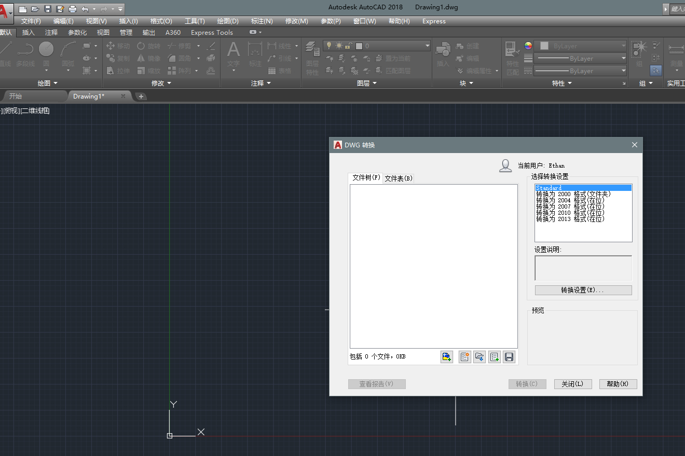Expand the 绘图 panel title arrow

tap(56, 83)
